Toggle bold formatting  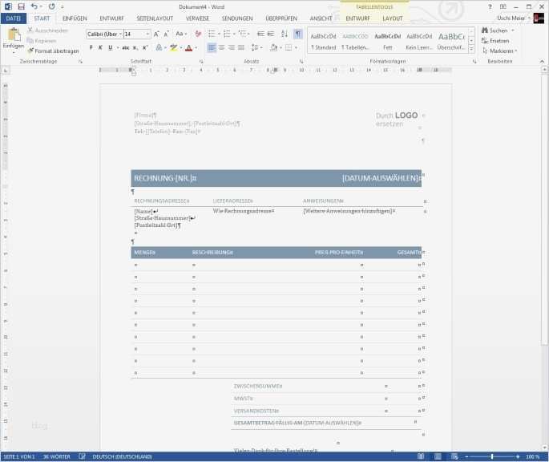click(x=91, y=47)
